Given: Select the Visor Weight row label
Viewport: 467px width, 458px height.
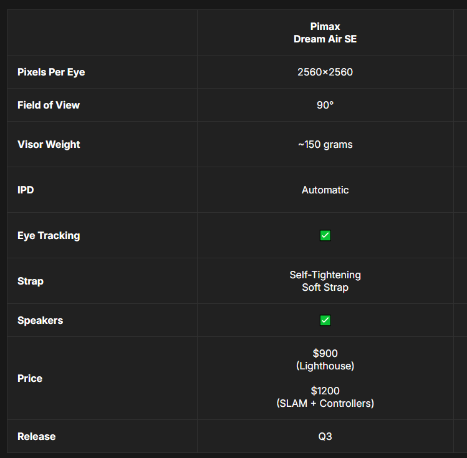Looking at the screenshot, I should (x=49, y=145).
